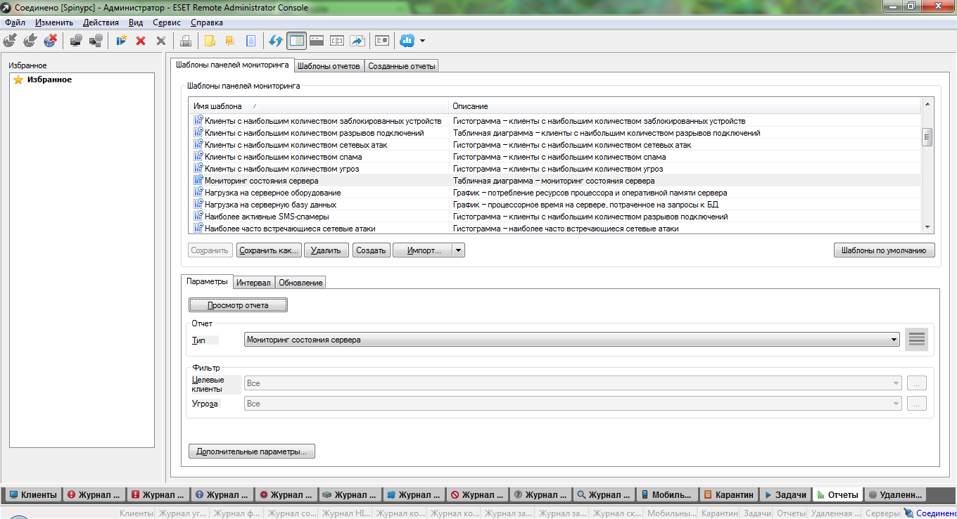Screen dimensions: 957x519
Task: Click the Описание column header
Action: (x=685, y=106)
